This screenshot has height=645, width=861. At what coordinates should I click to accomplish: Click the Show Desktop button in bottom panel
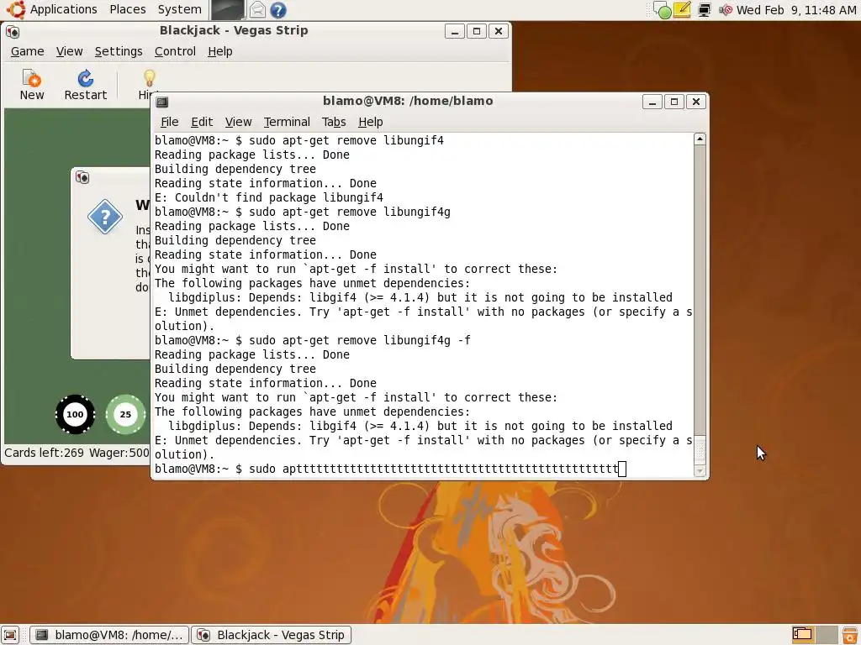(10, 635)
